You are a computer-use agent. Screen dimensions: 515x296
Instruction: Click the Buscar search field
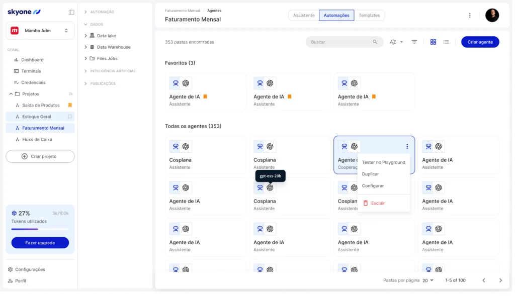point(340,42)
